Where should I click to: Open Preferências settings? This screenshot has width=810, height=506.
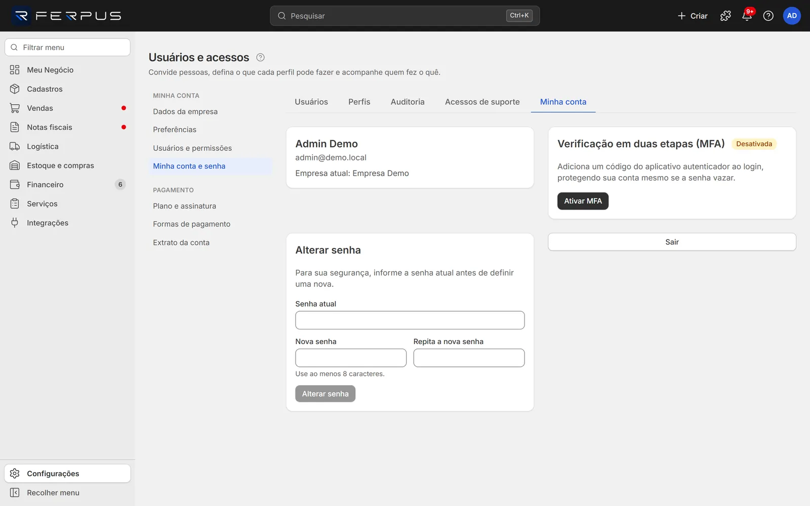pos(210,130)
